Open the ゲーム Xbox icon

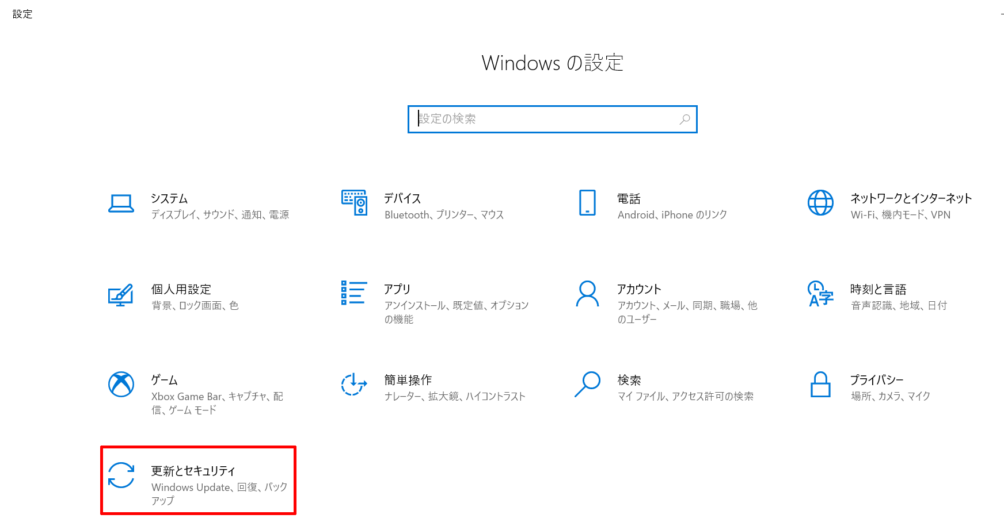point(121,384)
